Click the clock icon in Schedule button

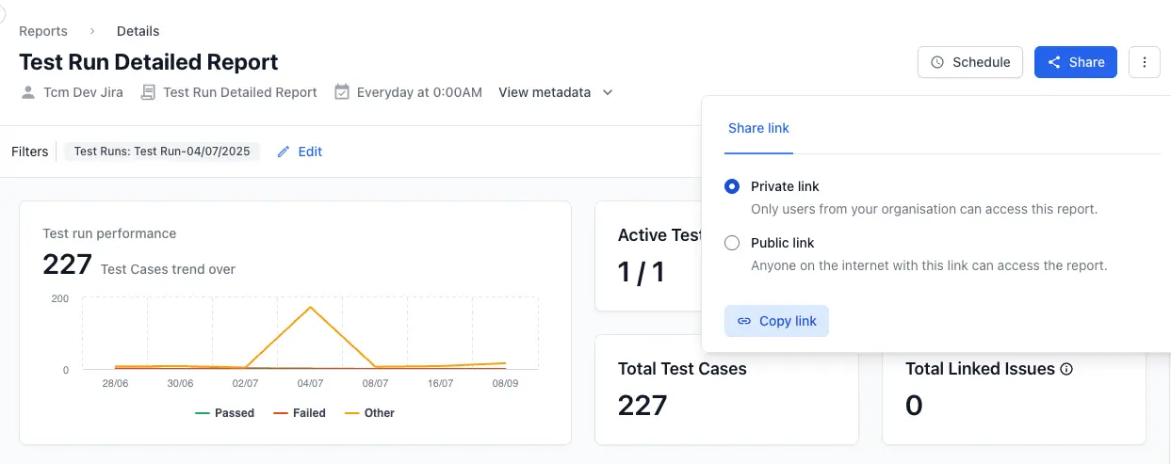click(937, 62)
